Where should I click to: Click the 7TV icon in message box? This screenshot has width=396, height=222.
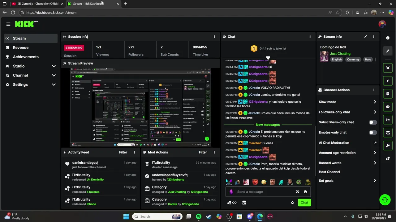pos(297,192)
